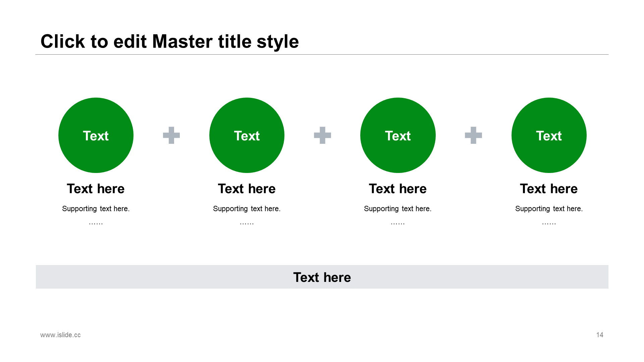Viewport: 644px width, 362px height.
Task: Click first column 'Supporting text here.' line
Action: [x=96, y=208]
